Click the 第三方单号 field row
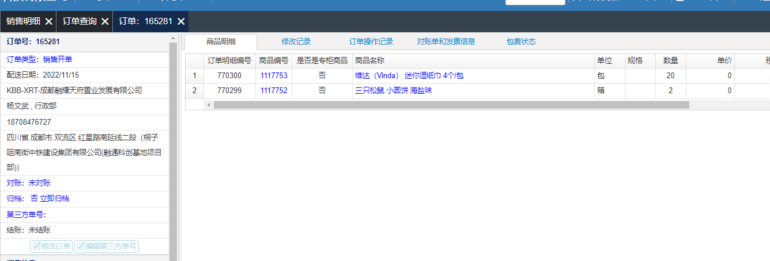770x261 pixels. (x=85, y=214)
